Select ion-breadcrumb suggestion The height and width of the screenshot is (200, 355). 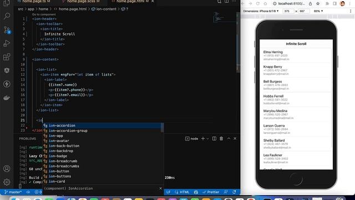click(104, 161)
